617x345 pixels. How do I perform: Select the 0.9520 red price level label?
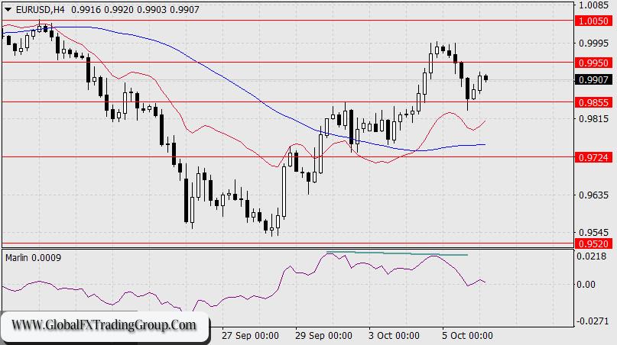(x=594, y=243)
